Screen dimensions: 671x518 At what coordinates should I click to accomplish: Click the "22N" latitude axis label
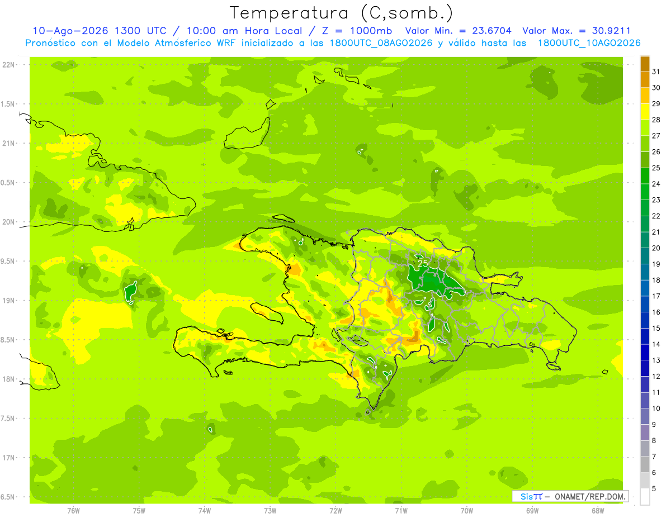point(8,65)
